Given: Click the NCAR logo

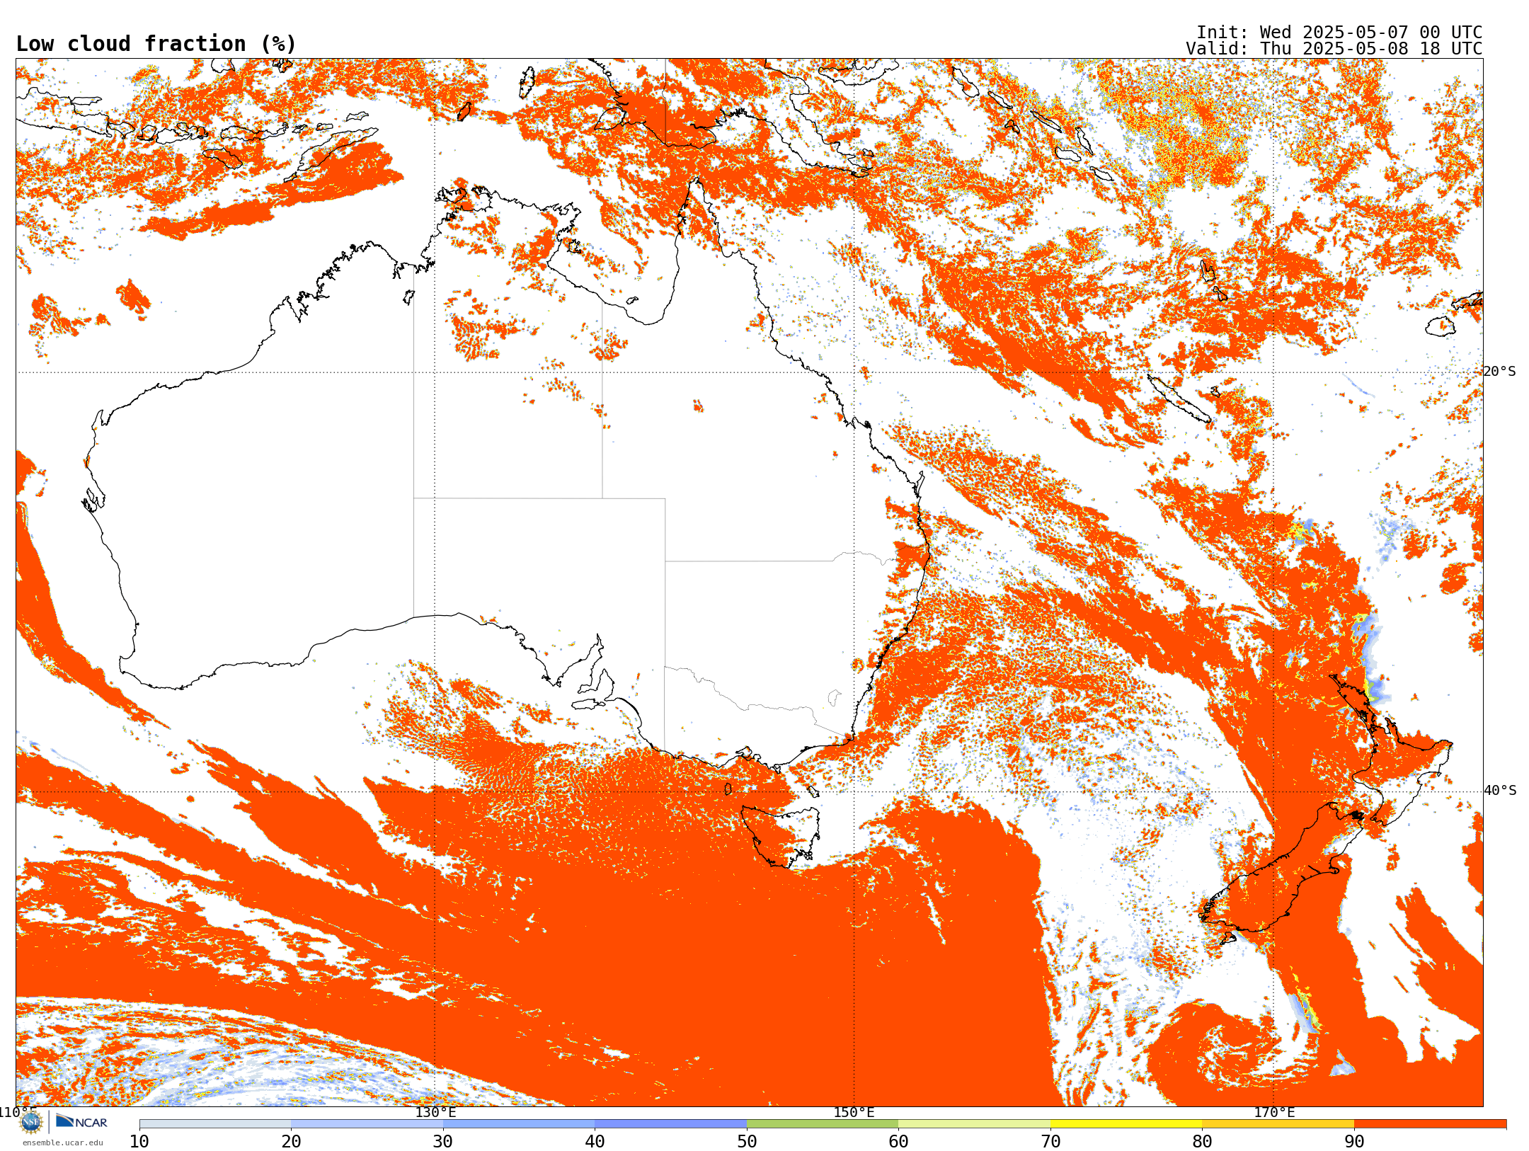Looking at the screenshot, I should (81, 1121).
